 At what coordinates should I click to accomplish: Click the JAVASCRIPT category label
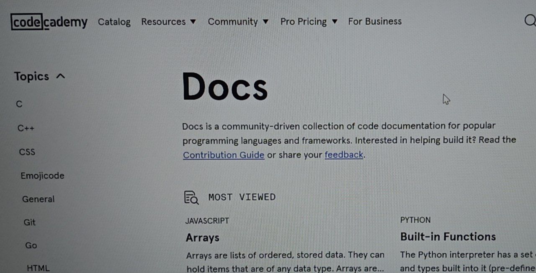point(207,221)
